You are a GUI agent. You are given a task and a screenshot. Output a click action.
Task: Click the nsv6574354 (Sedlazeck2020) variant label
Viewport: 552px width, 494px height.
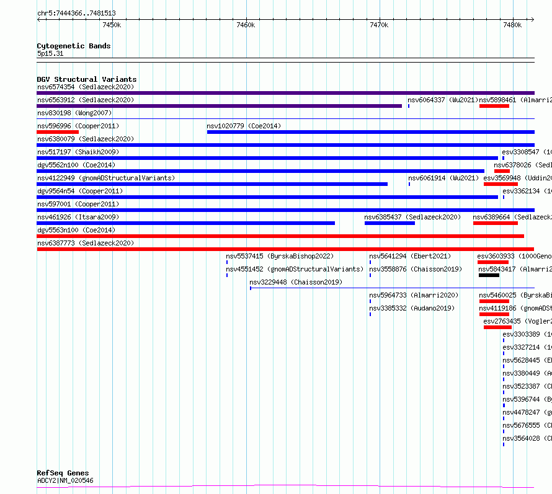pos(86,87)
